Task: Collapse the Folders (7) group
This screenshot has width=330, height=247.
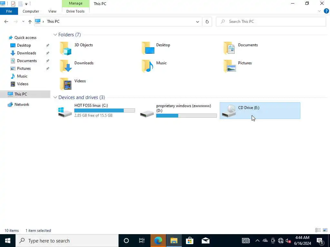Action: pos(55,35)
